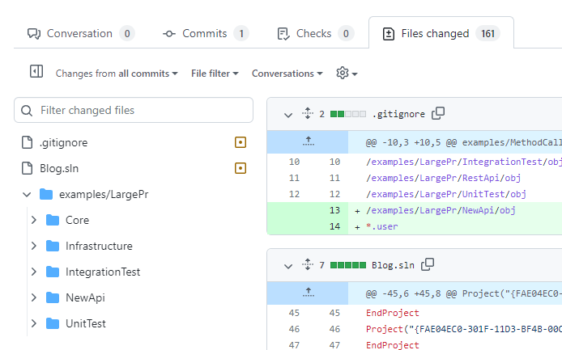Expand the Infrastructure folder
Screen dimensions: 562x350
[x=33, y=246]
